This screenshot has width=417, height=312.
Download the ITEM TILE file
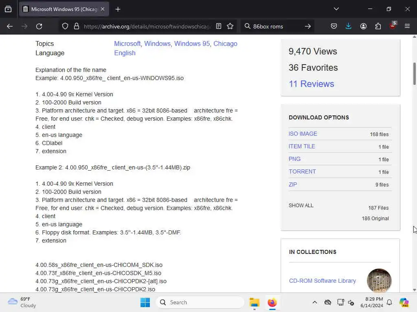point(302,146)
